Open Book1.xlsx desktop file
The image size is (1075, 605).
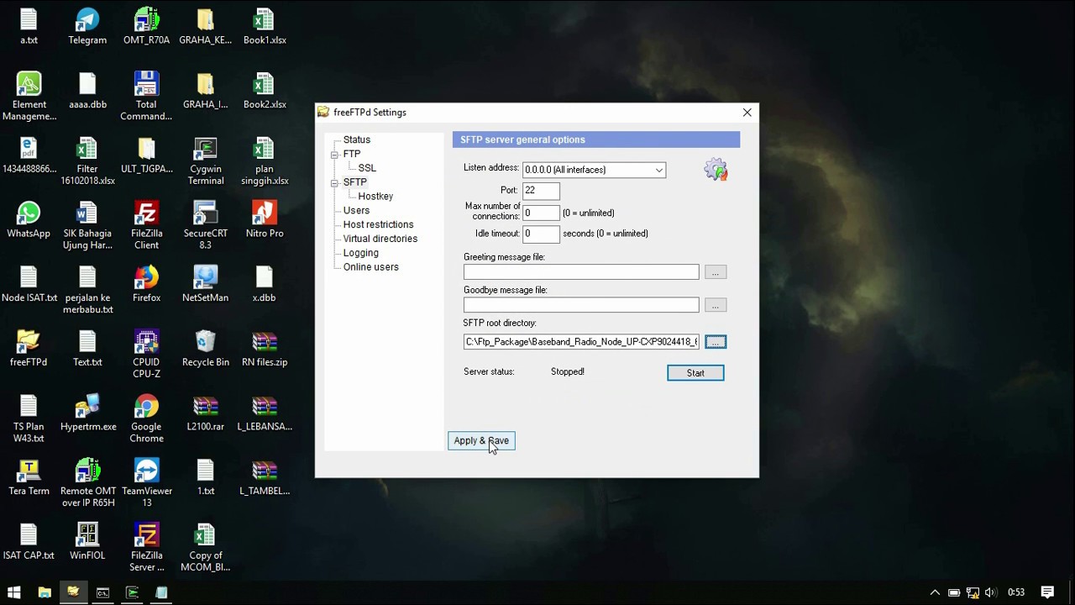click(x=265, y=27)
